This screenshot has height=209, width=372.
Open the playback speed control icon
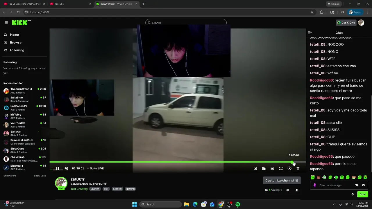click(289, 168)
